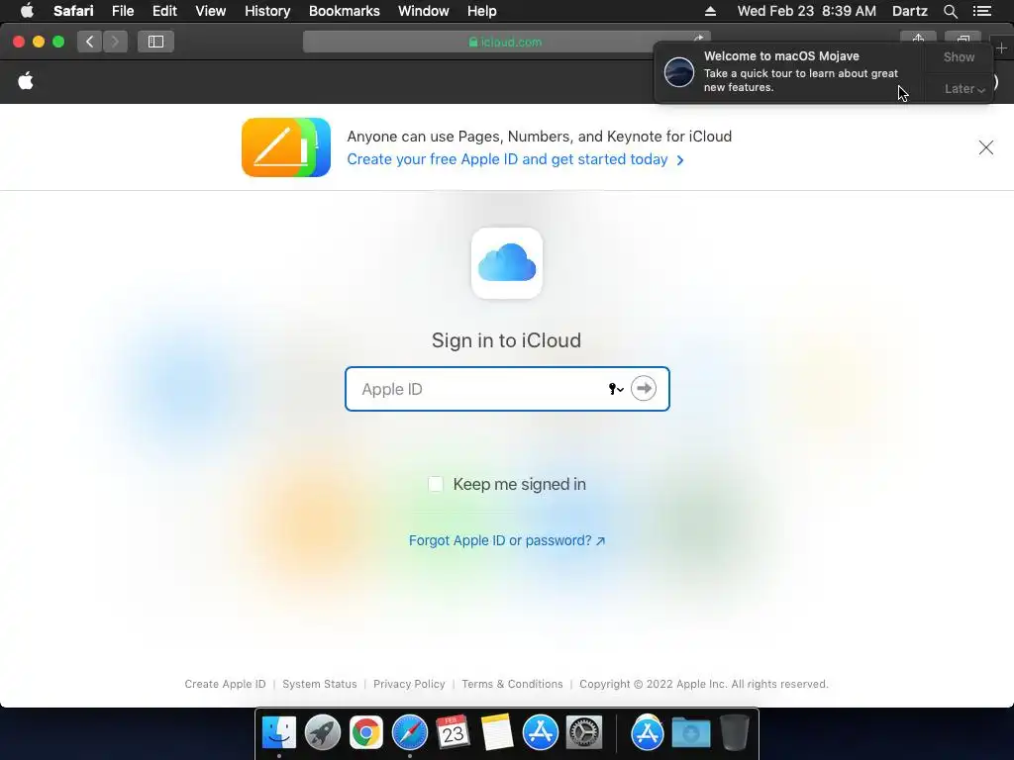The width and height of the screenshot is (1014, 760).
Task: Open the Edit menu
Action: [164, 11]
